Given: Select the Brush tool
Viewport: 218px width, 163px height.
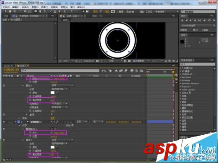Looking at the screenshot, I should point(51,11).
